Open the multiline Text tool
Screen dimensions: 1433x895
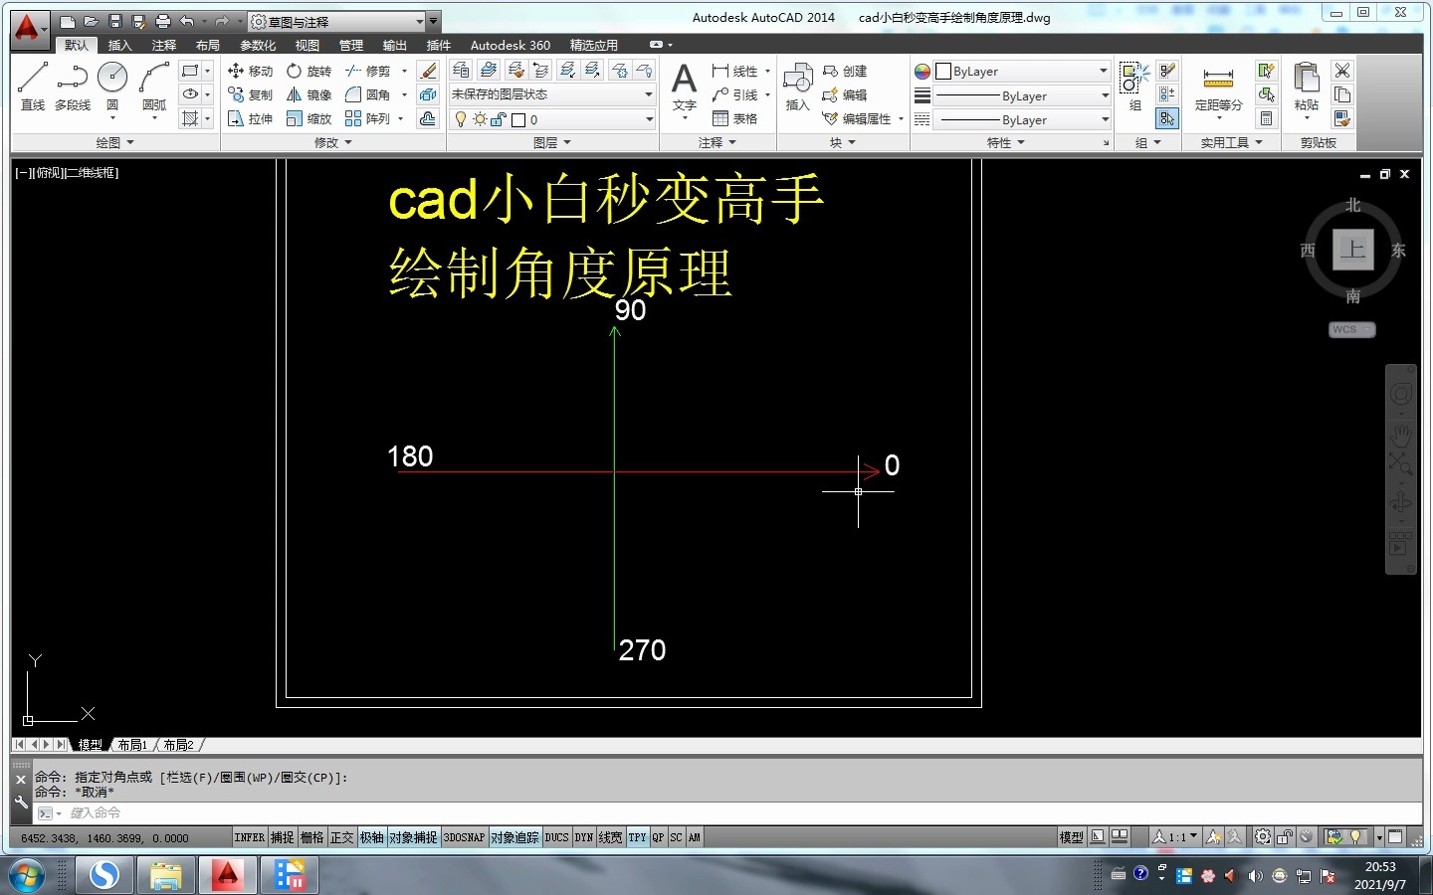[x=684, y=85]
